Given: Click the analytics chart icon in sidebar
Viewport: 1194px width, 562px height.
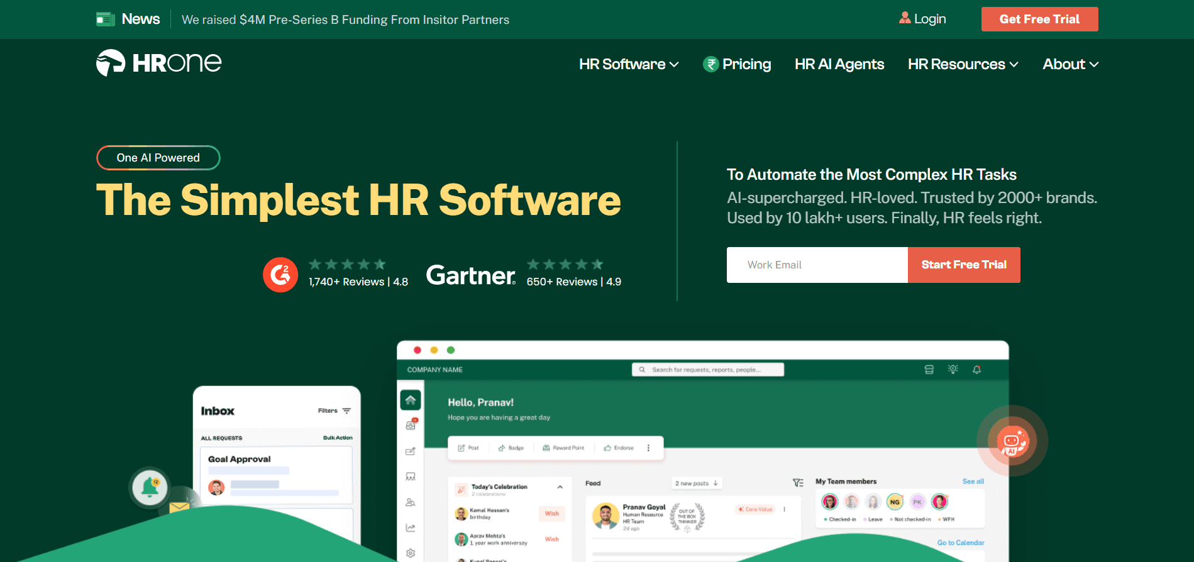Looking at the screenshot, I should [x=411, y=528].
